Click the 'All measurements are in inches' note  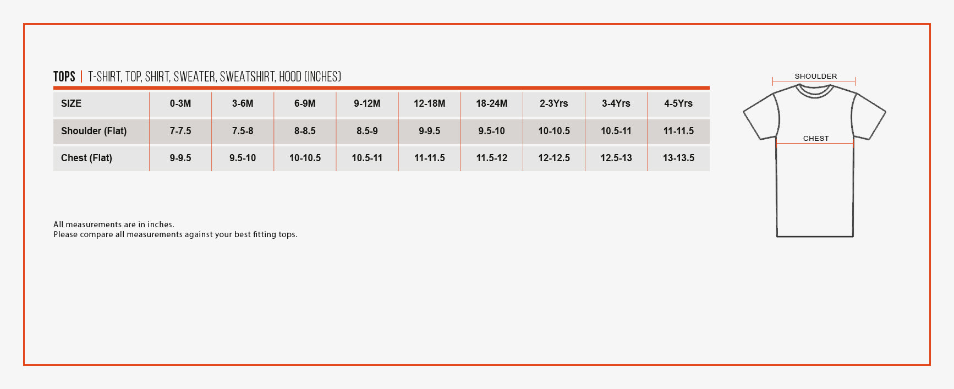coord(114,224)
